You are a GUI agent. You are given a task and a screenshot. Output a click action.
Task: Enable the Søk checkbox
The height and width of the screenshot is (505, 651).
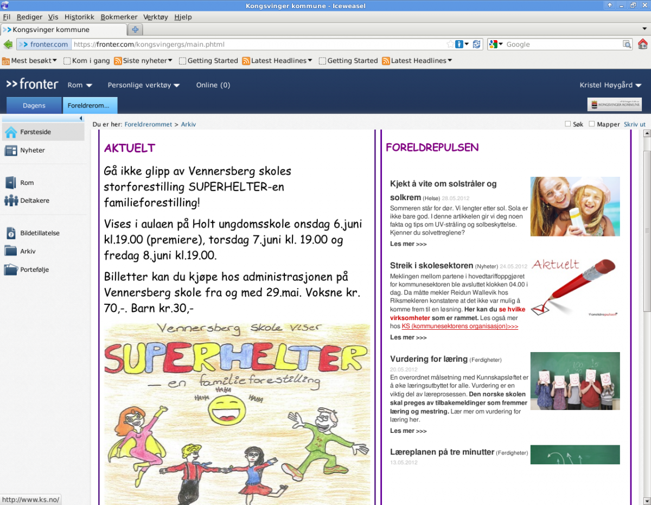567,124
